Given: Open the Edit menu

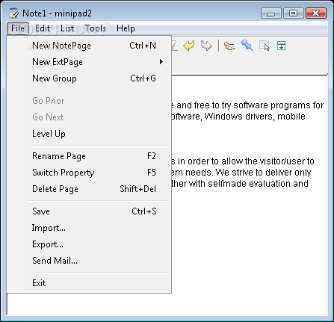Looking at the screenshot, I should [43, 28].
